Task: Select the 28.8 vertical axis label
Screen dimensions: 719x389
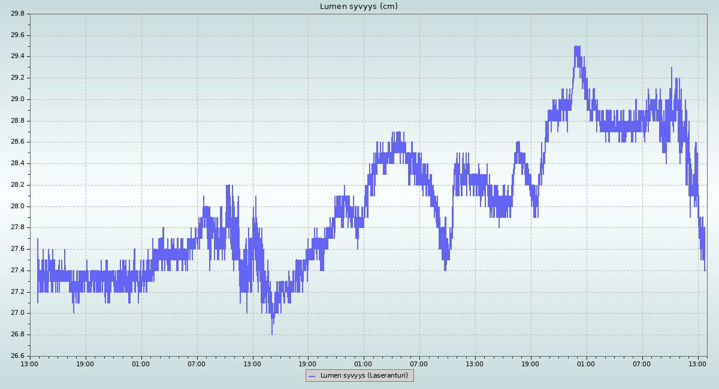Action: (17, 121)
